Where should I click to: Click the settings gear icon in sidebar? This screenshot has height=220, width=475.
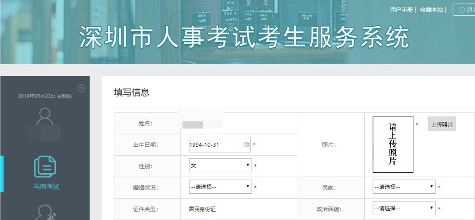(81, 89)
